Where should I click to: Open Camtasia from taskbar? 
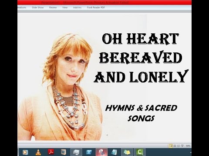(140, 152)
